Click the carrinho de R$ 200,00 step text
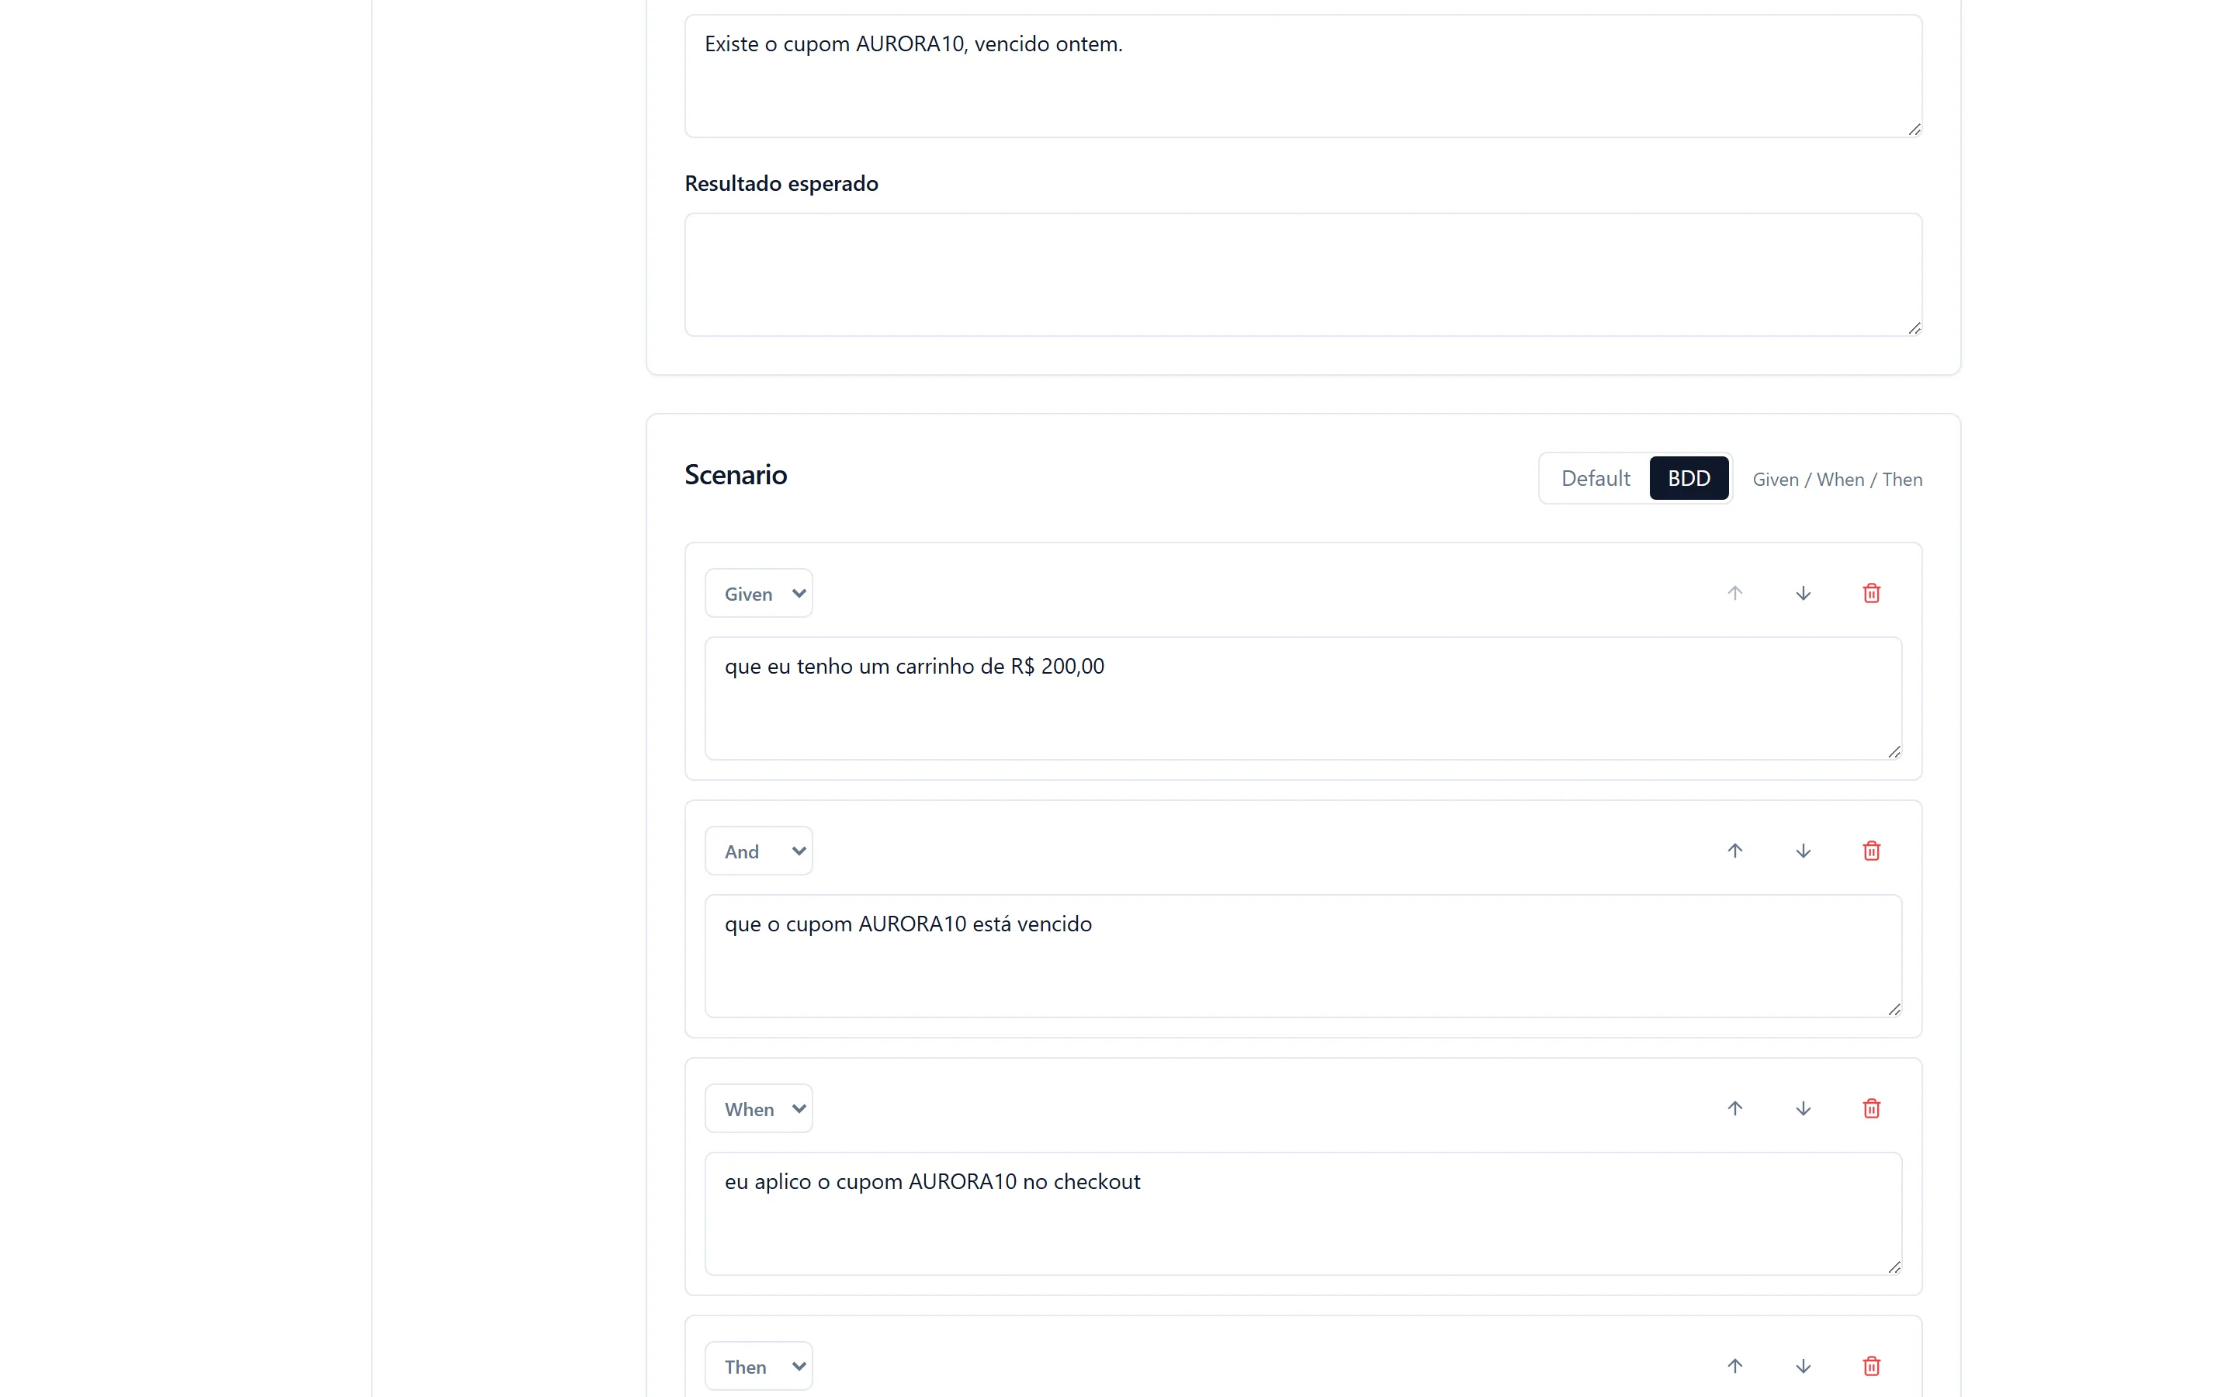This screenshot has height=1397, width=2235. (1303, 698)
